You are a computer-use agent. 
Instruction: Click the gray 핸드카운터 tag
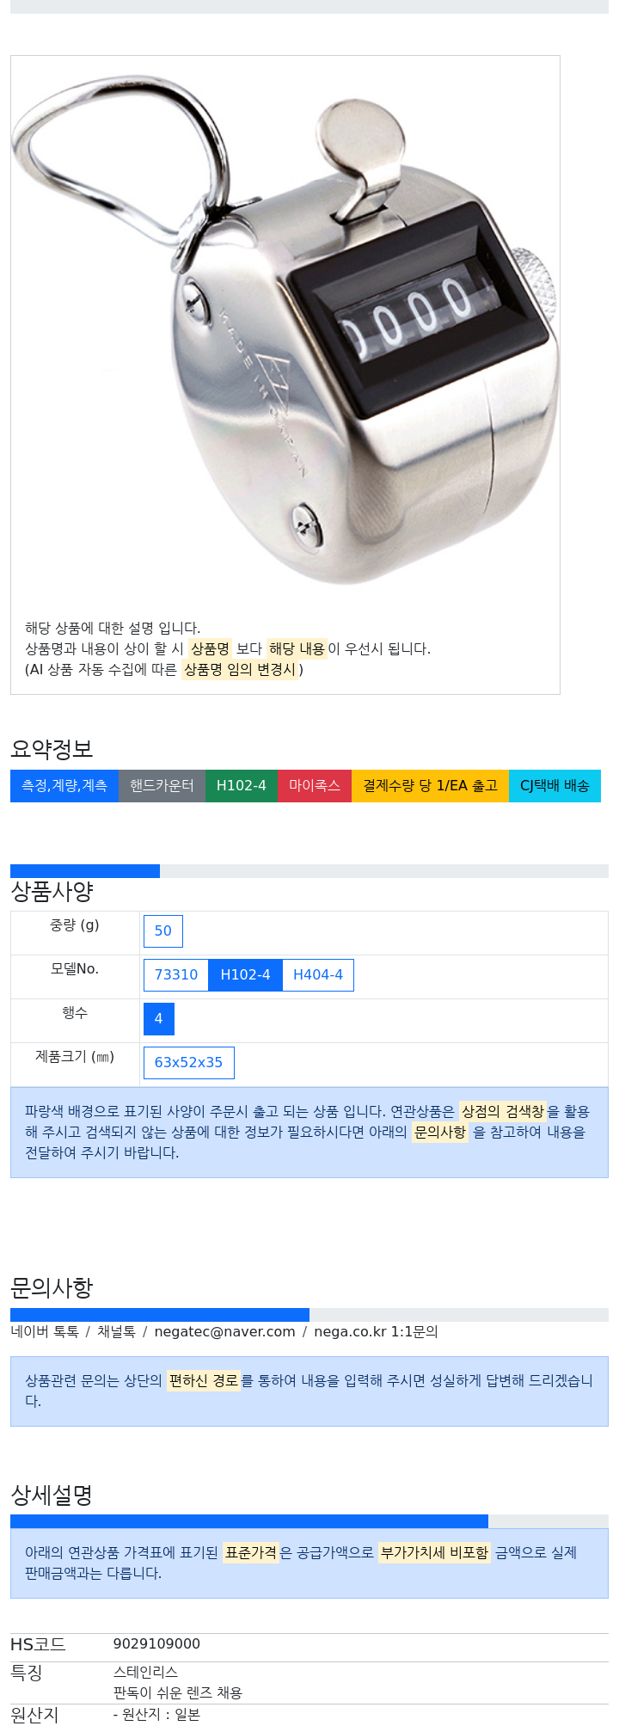tap(162, 786)
